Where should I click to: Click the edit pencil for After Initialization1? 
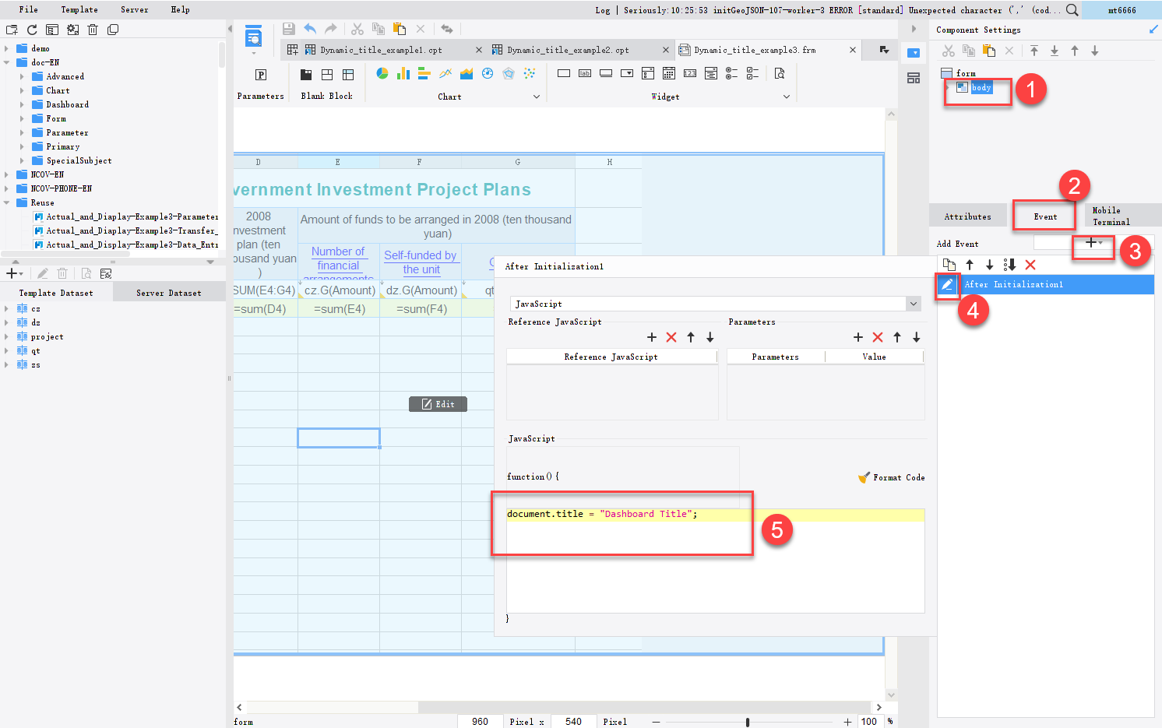point(946,284)
